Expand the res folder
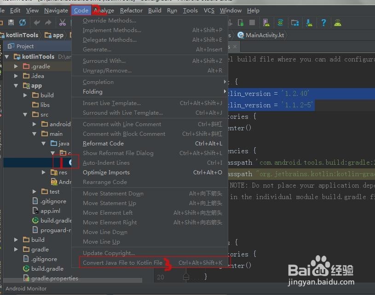Screen dimensions: 375x295 pos(44,172)
